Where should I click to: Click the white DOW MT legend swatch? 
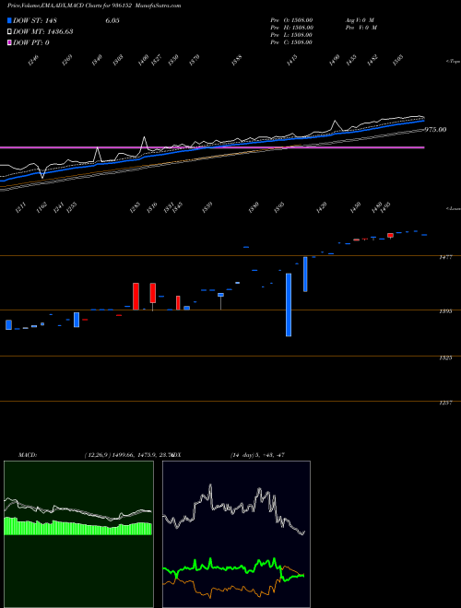[9, 32]
